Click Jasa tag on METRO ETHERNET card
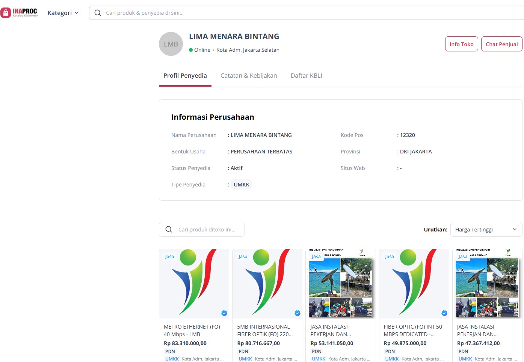 click(169, 257)
